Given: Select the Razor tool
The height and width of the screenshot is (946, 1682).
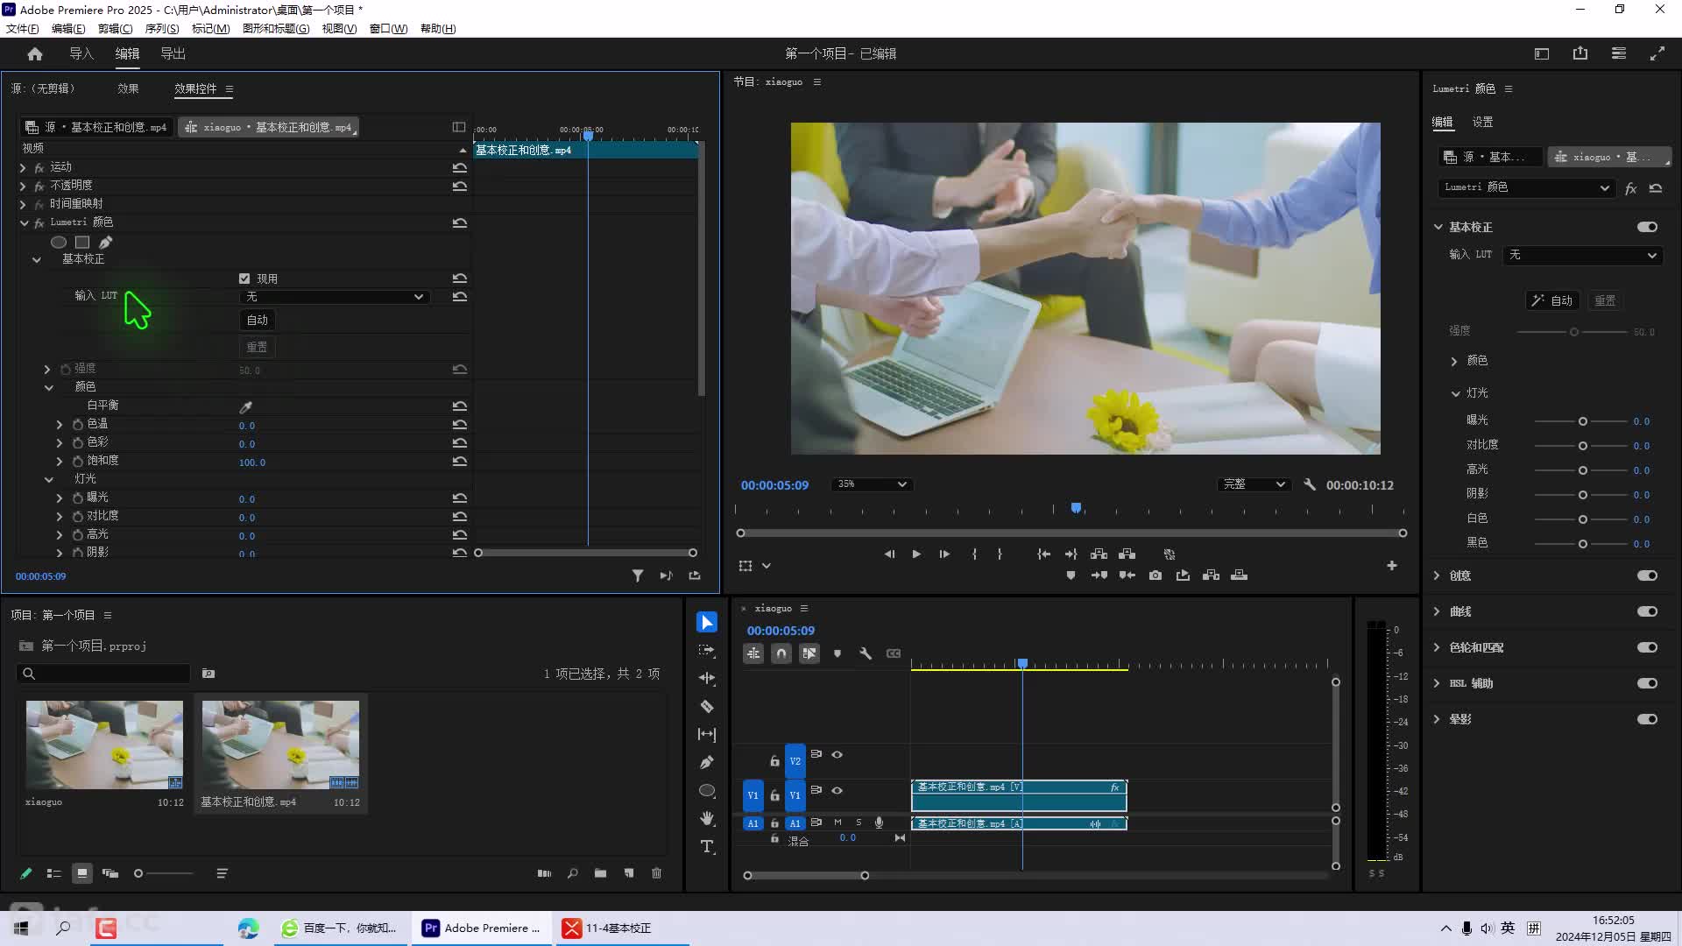Looking at the screenshot, I should click(x=707, y=706).
